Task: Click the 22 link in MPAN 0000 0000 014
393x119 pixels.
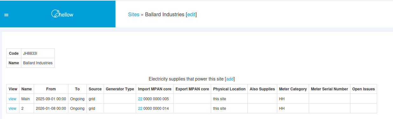Action: (140, 108)
